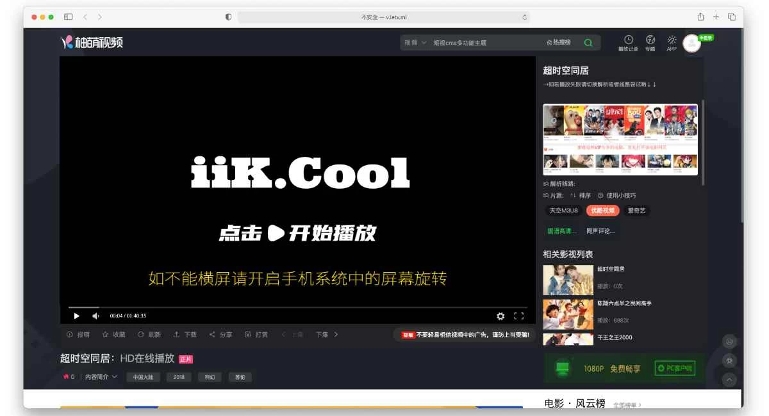Switch to the 爱奇艺 source line
The width and height of the screenshot is (769, 416).
[636, 211]
